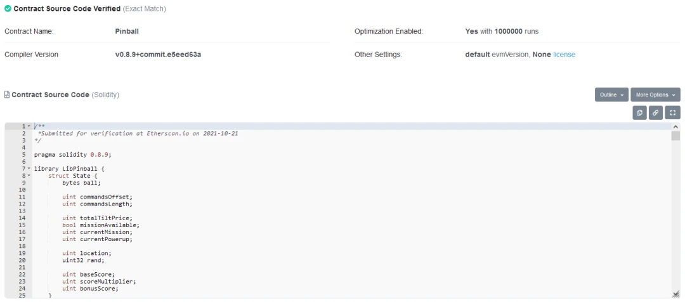
Task: Click the editor resize handle at bottom right corner
Action: click(676, 294)
